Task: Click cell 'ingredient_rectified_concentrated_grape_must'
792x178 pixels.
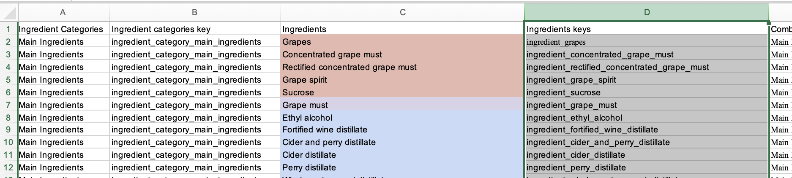Action: tap(647, 67)
